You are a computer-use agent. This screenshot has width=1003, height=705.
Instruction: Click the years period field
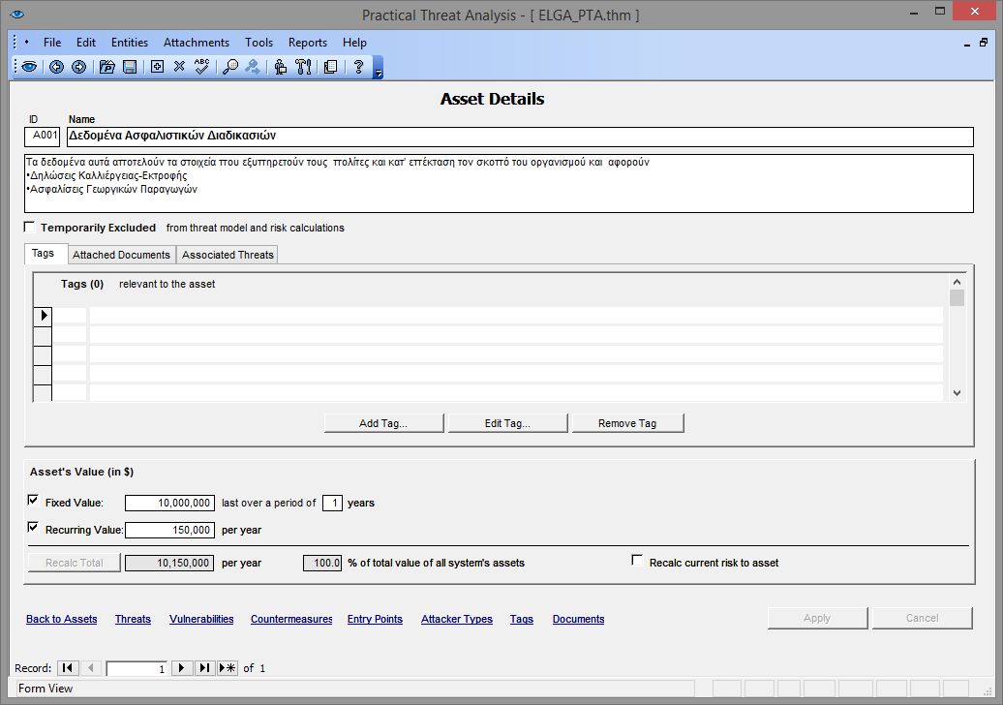pos(333,503)
